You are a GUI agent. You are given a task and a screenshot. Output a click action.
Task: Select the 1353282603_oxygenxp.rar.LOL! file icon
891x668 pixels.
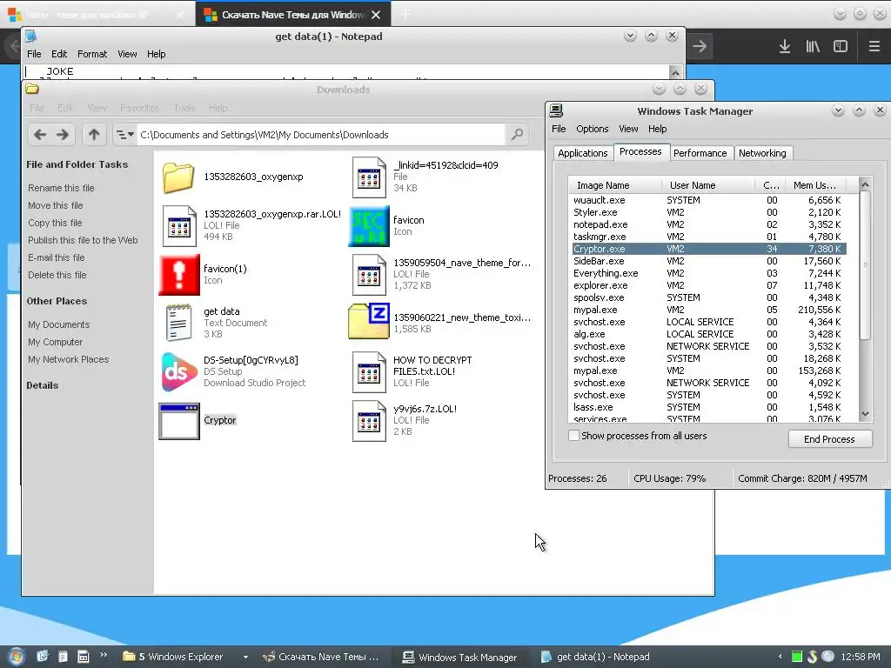point(179,226)
